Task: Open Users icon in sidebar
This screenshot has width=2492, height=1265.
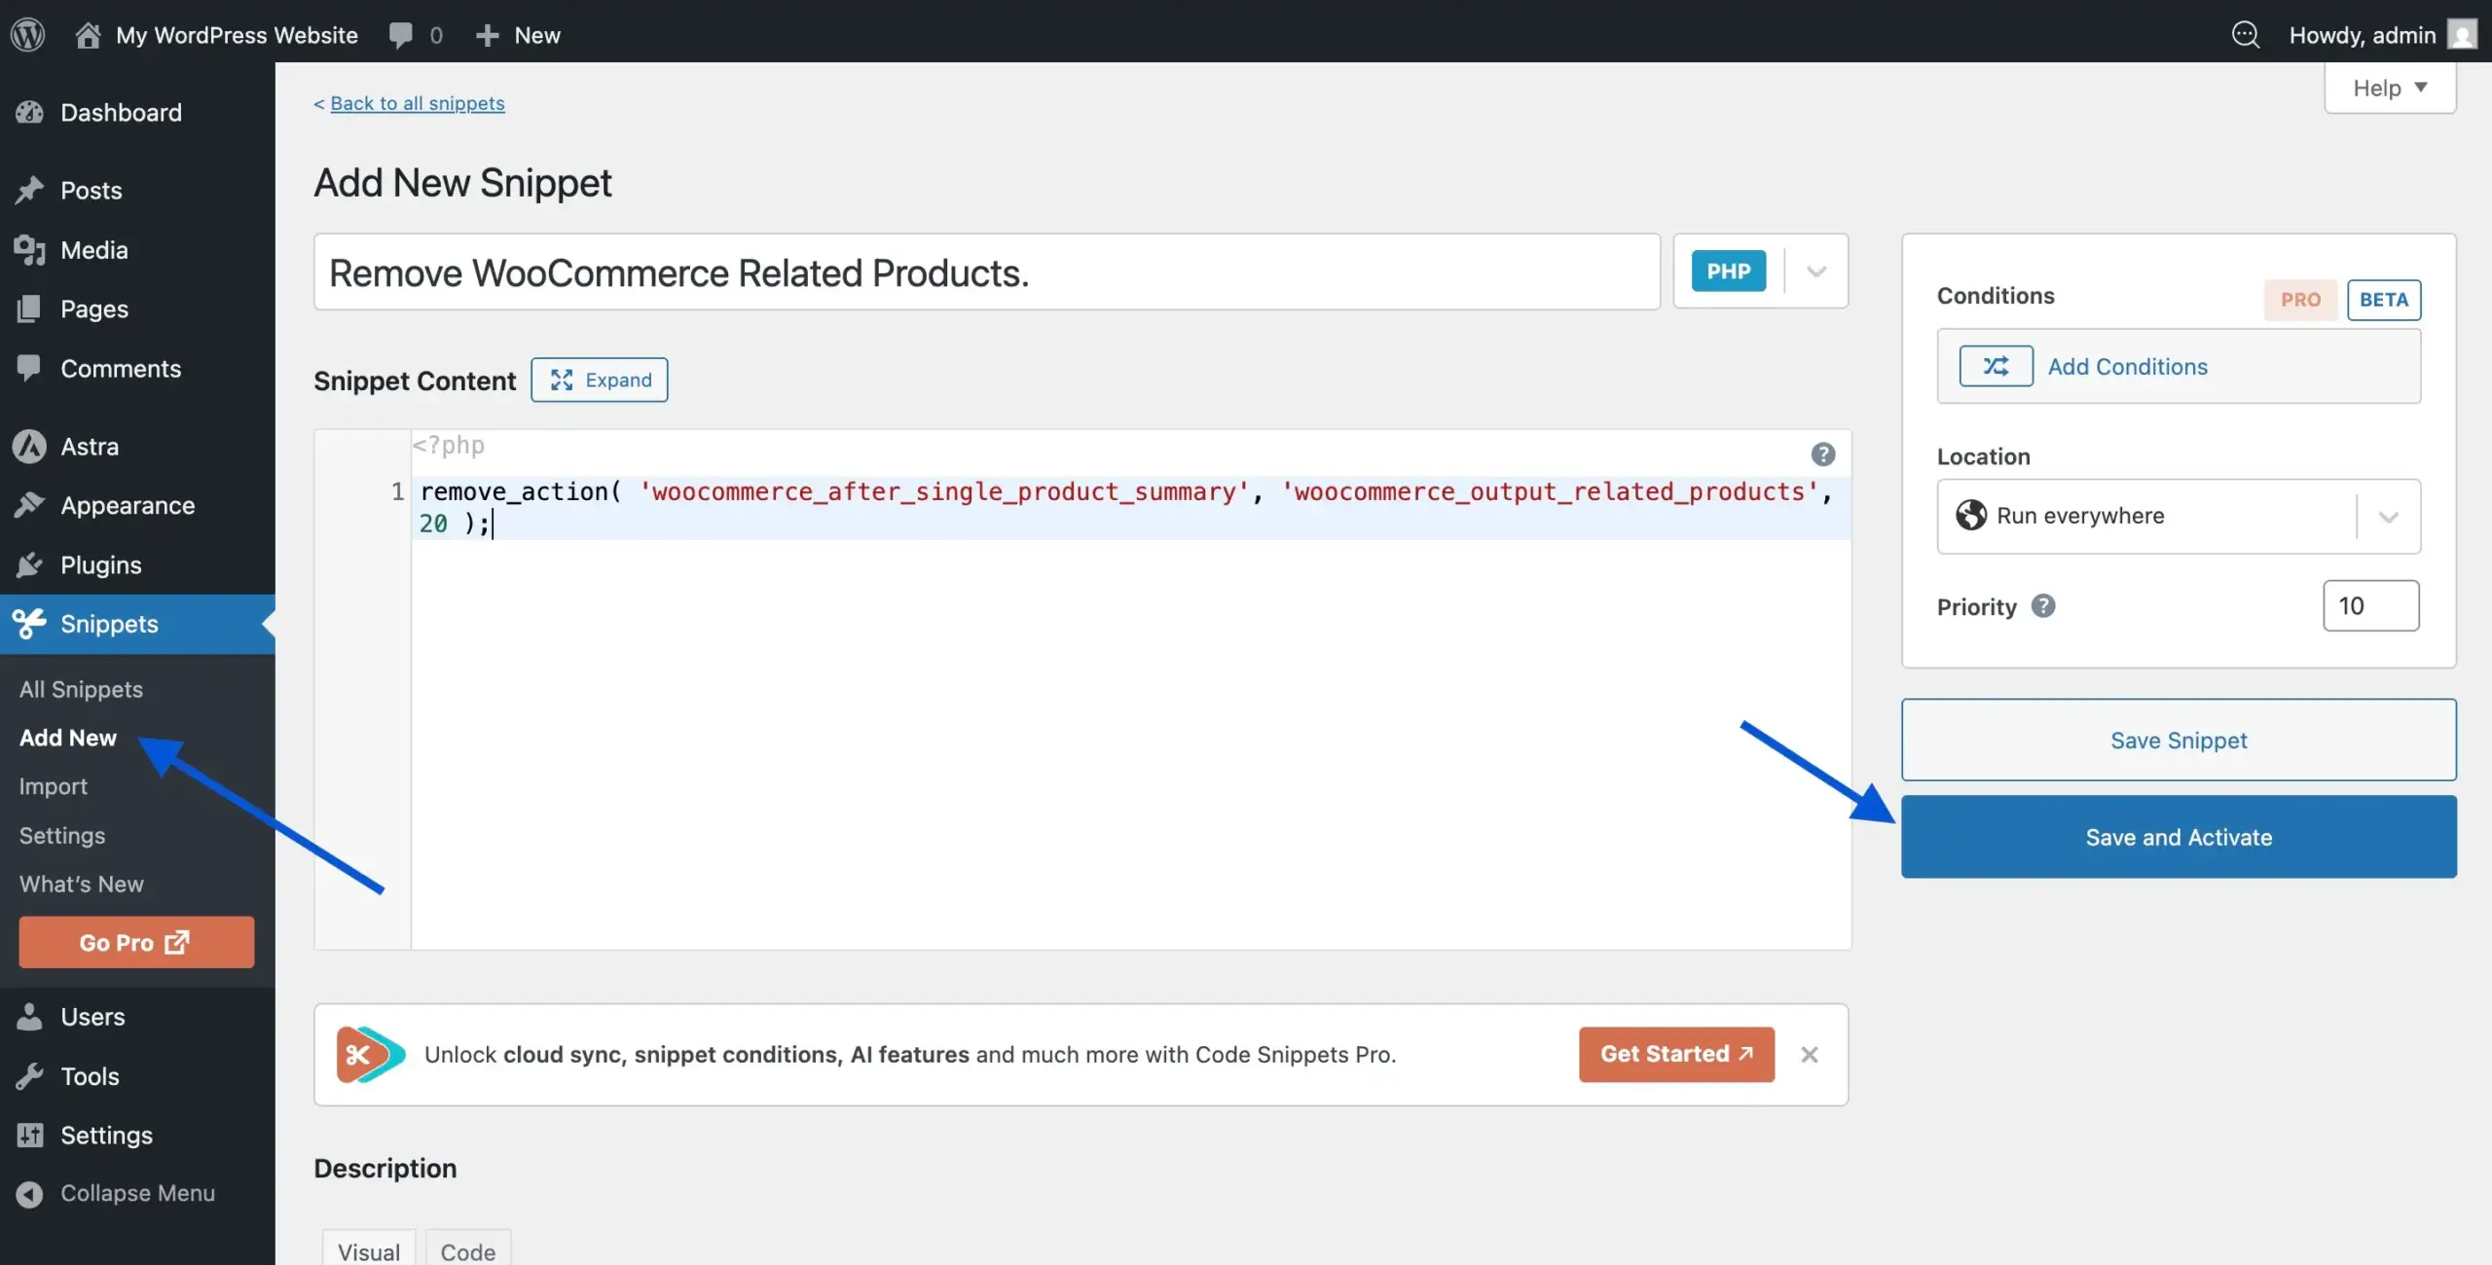Action: [29, 1017]
